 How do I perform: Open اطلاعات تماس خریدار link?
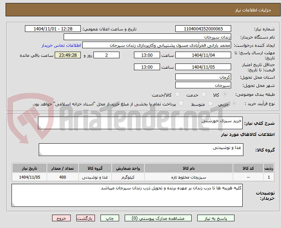pos(61,45)
